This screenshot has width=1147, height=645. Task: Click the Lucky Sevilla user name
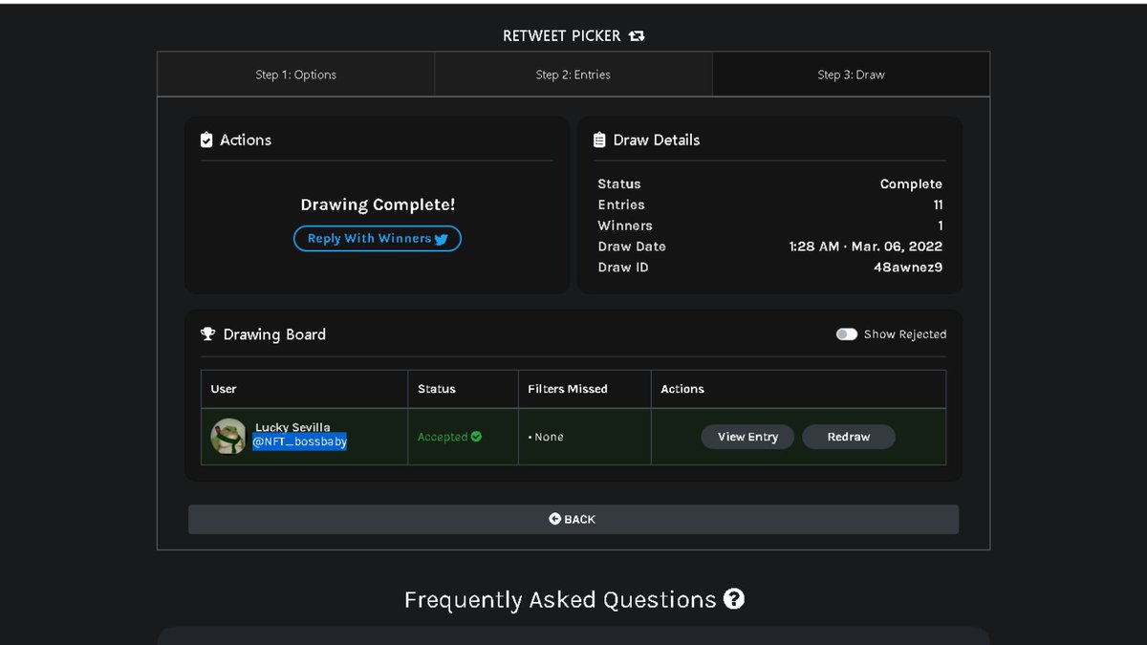292,427
